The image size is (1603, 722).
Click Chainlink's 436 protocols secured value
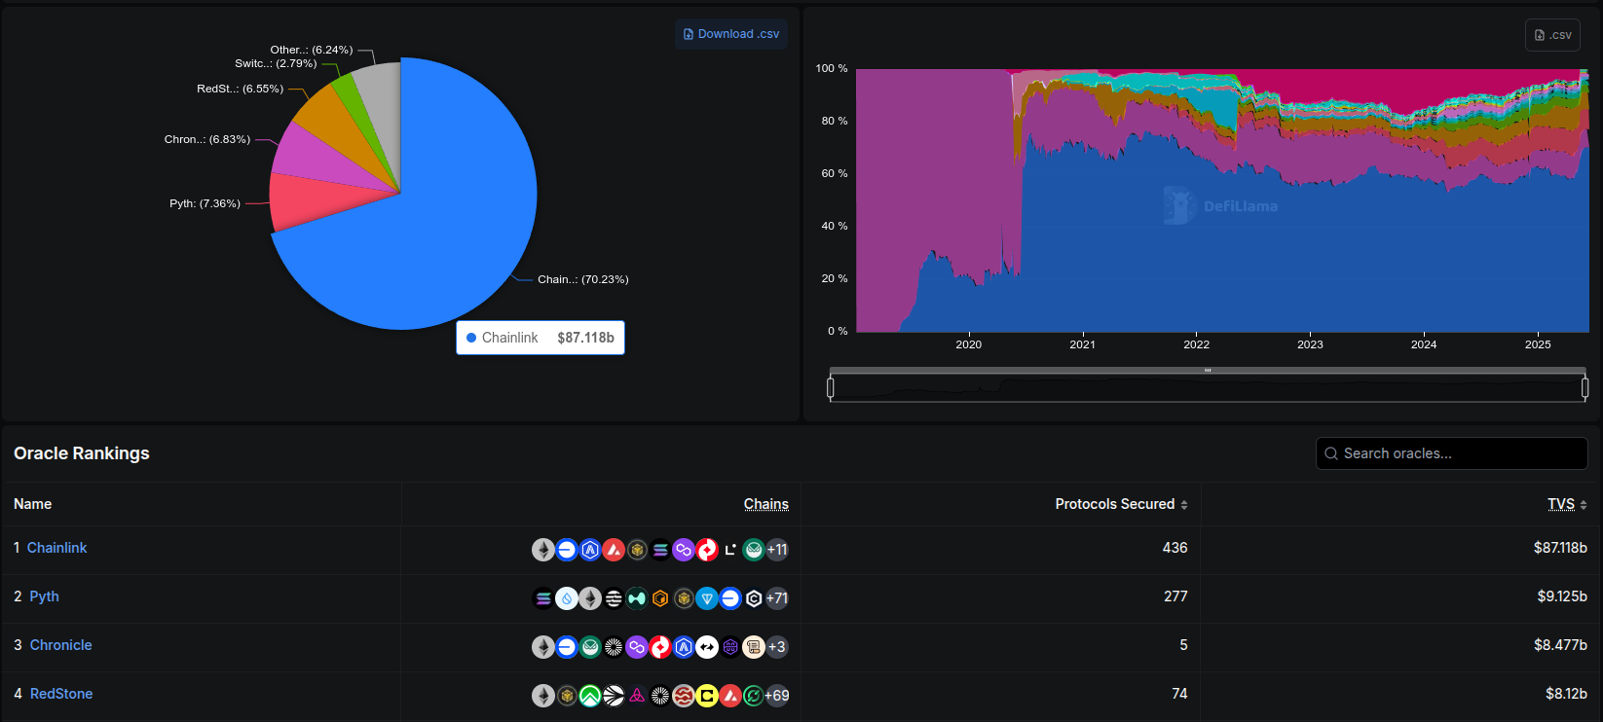[1174, 548]
